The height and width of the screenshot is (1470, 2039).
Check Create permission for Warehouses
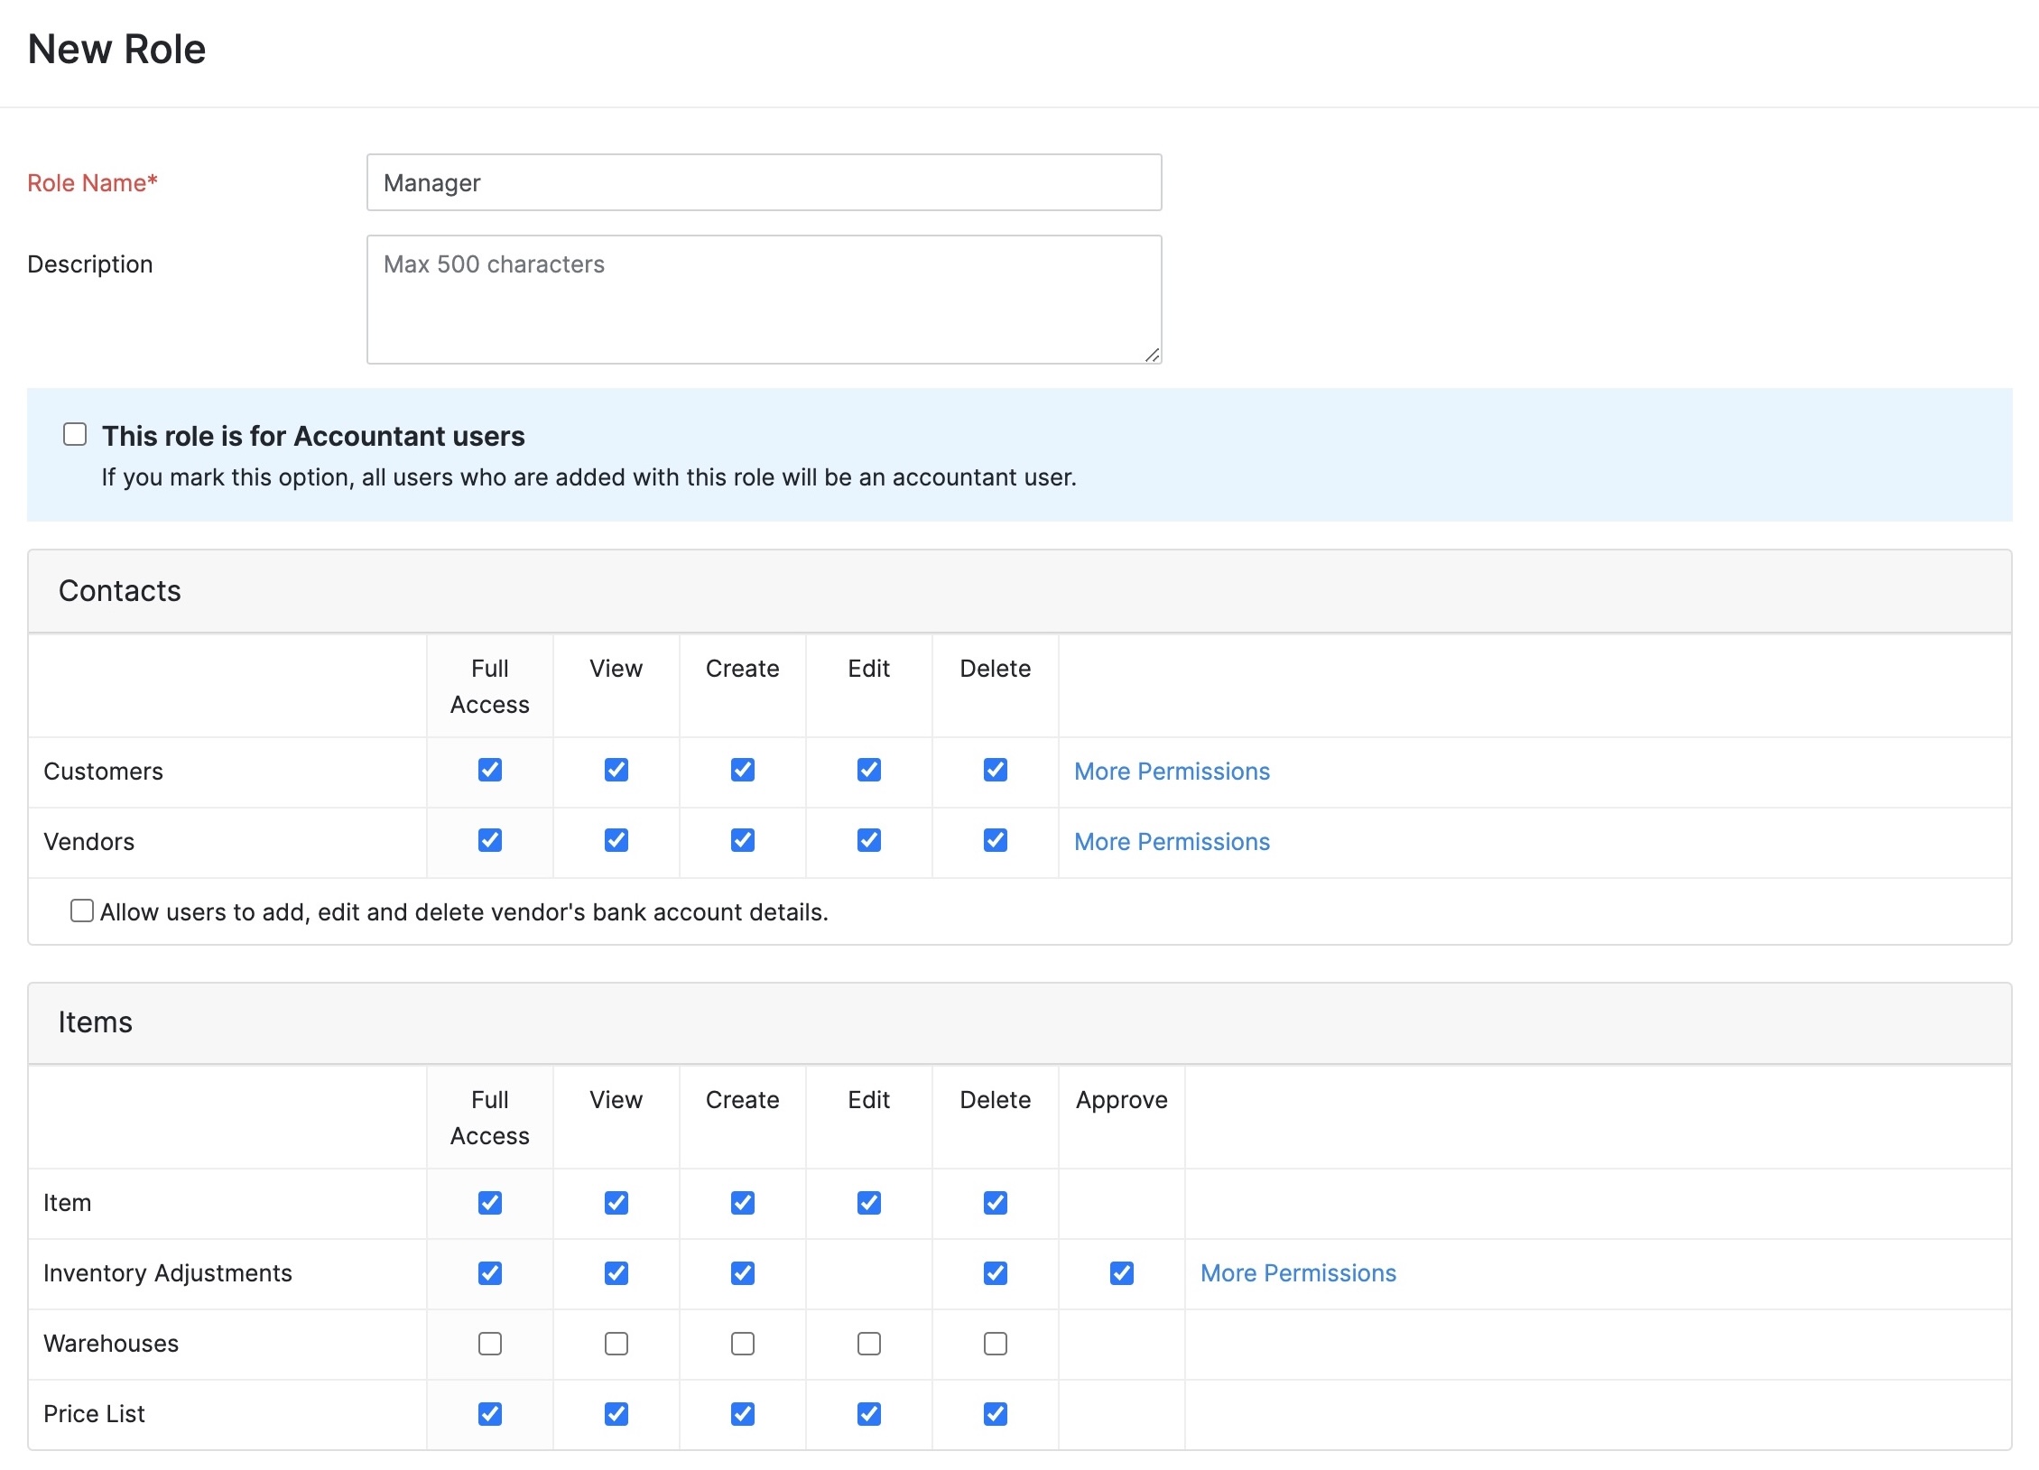pos(742,1344)
